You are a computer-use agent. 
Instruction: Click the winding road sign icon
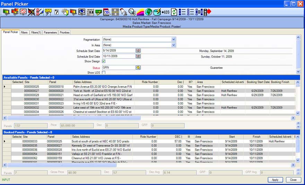pyautogui.click(x=56, y=12)
